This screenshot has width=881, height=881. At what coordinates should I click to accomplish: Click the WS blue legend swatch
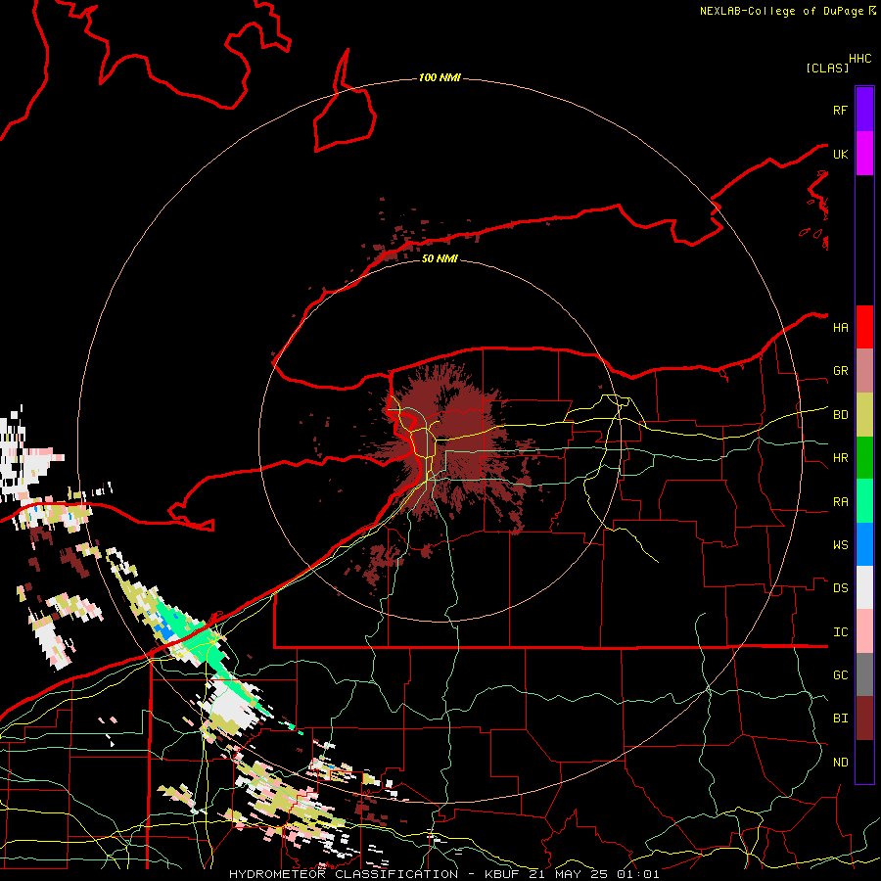(x=864, y=544)
